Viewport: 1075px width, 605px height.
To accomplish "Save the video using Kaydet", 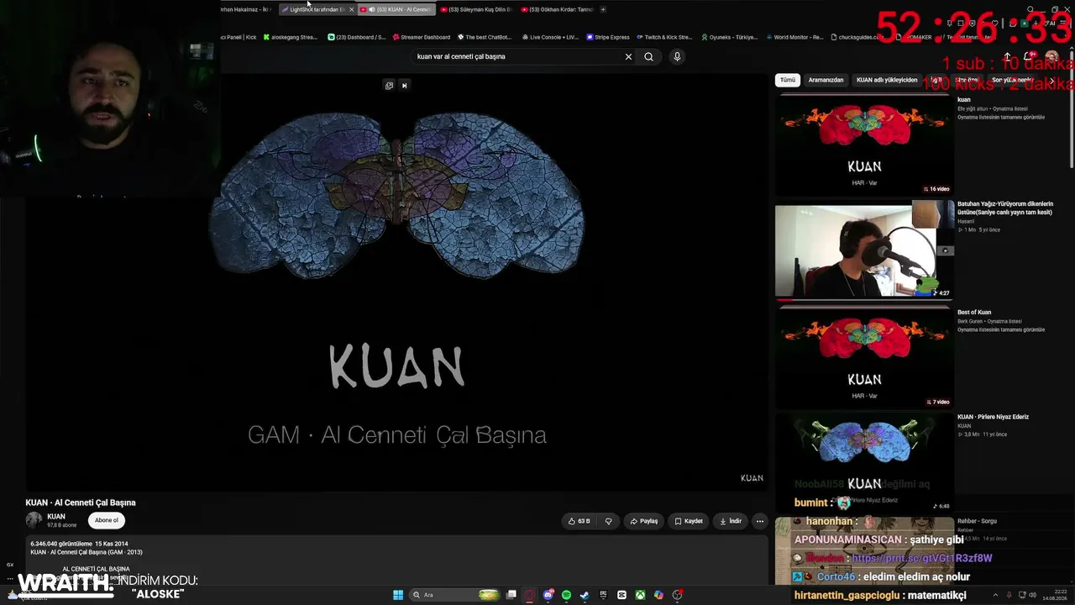I will [689, 521].
